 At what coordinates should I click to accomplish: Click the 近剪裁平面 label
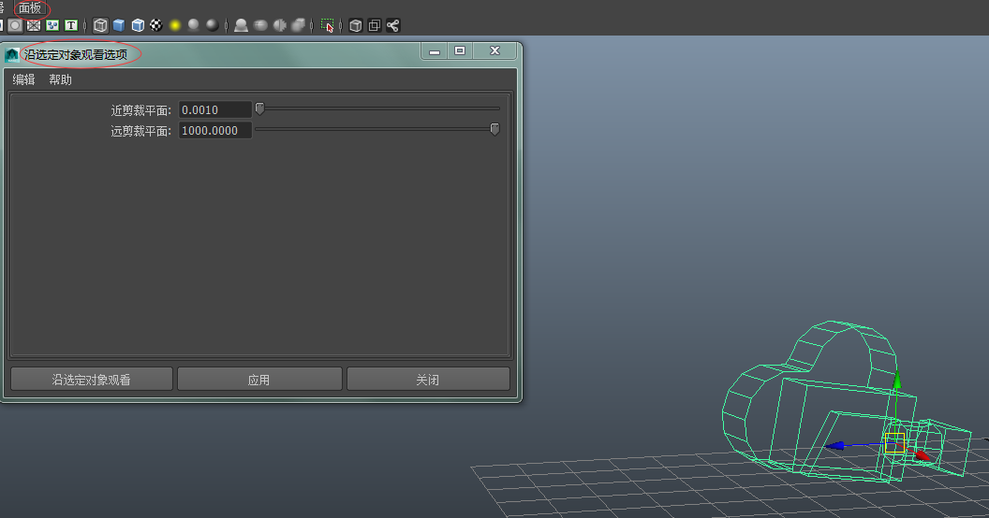coord(140,110)
